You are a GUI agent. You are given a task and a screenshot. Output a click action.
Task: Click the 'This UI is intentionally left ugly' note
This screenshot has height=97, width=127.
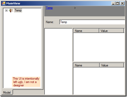(x=26, y=82)
